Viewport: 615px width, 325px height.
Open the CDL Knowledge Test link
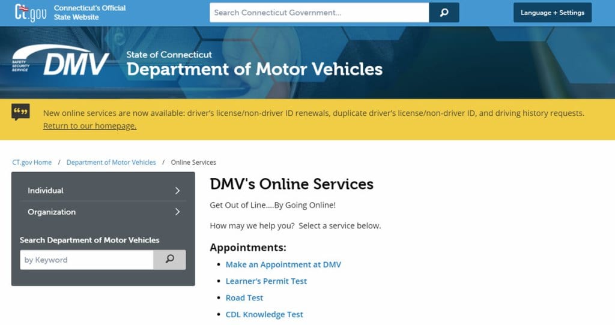tap(264, 314)
